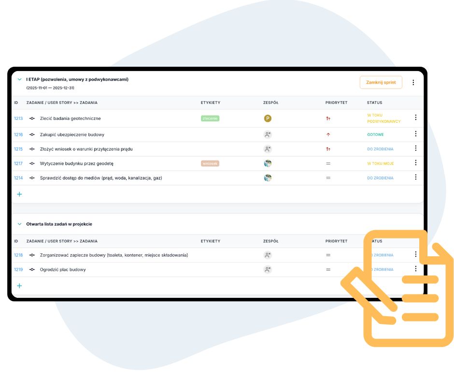Click the user avatar on task 1217
454x381 pixels.
coord(268,163)
